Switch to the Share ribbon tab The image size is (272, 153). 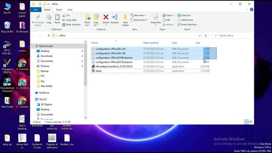pos(59,10)
